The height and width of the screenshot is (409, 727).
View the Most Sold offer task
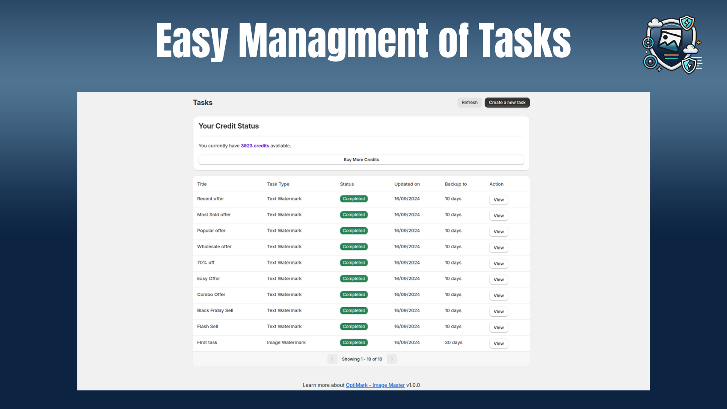[498, 215]
